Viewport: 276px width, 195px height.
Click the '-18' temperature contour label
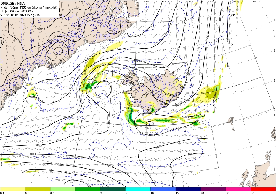[x=67, y=18]
